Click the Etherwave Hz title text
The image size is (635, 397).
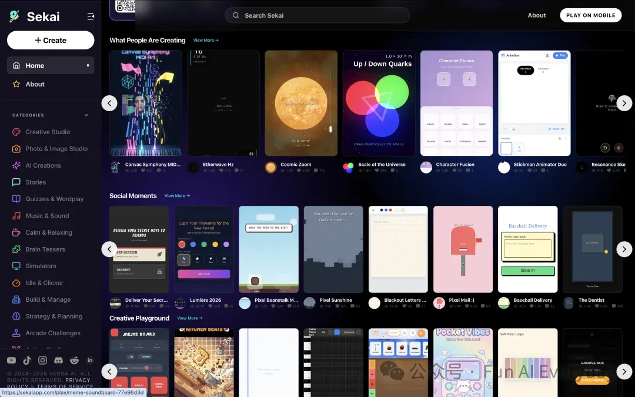click(218, 165)
